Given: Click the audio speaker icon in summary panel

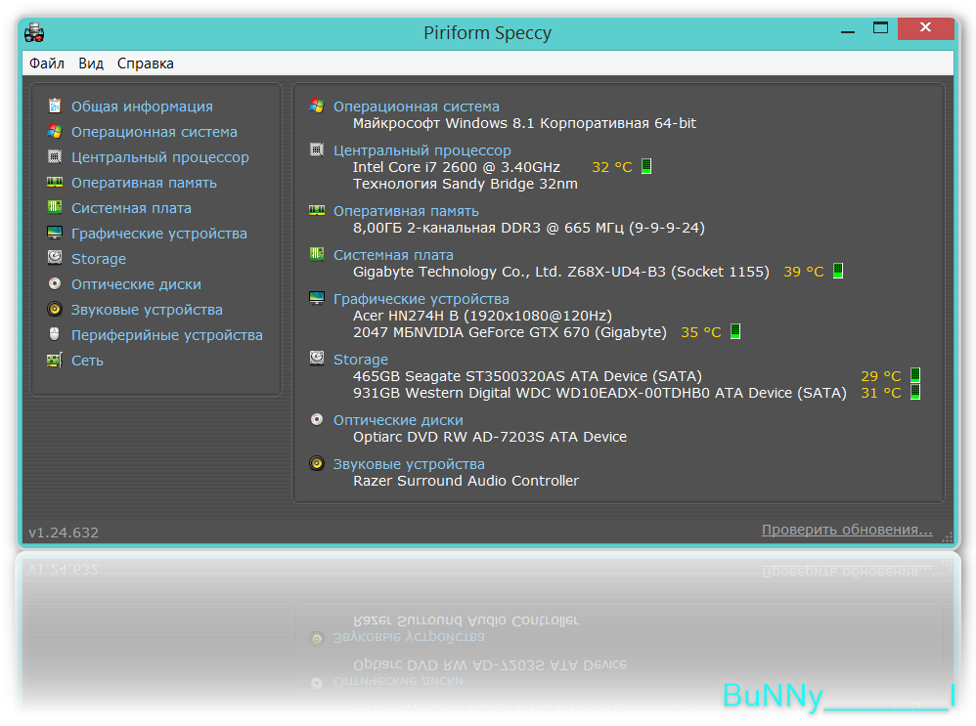Looking at the screenshot, I should tap(317, 463).
